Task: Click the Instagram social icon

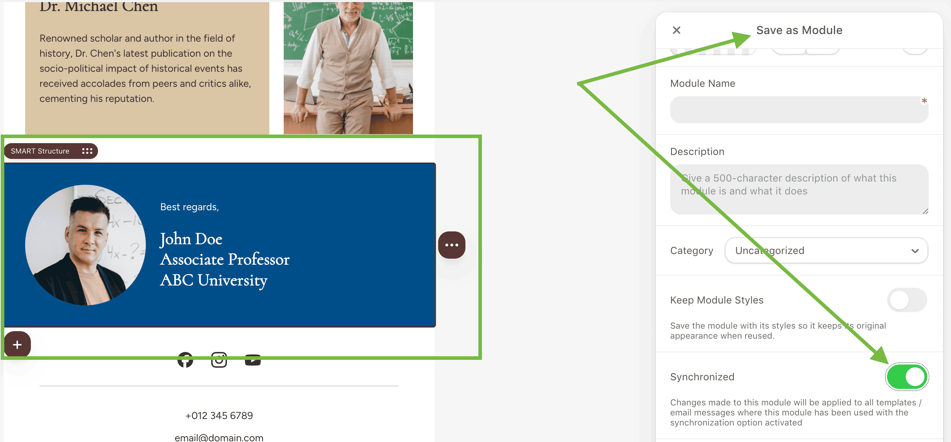Action: pyautogui.click(x=219, y=359)
